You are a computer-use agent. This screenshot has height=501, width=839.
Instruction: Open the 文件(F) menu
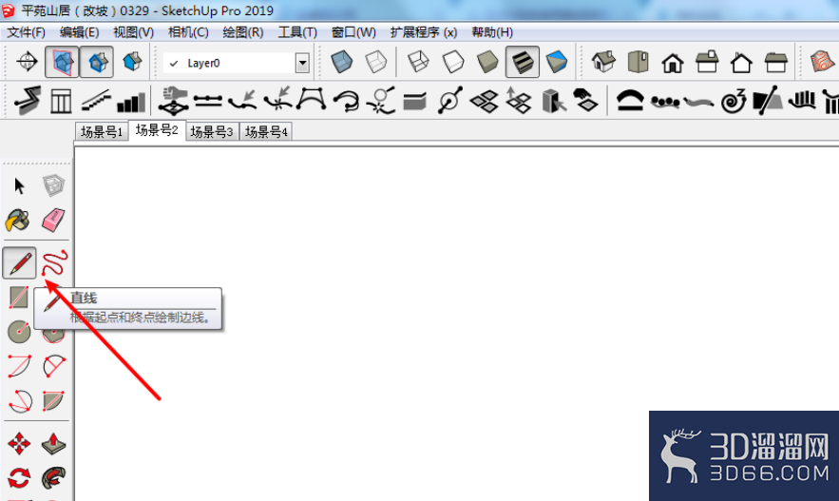click(26, 32)
